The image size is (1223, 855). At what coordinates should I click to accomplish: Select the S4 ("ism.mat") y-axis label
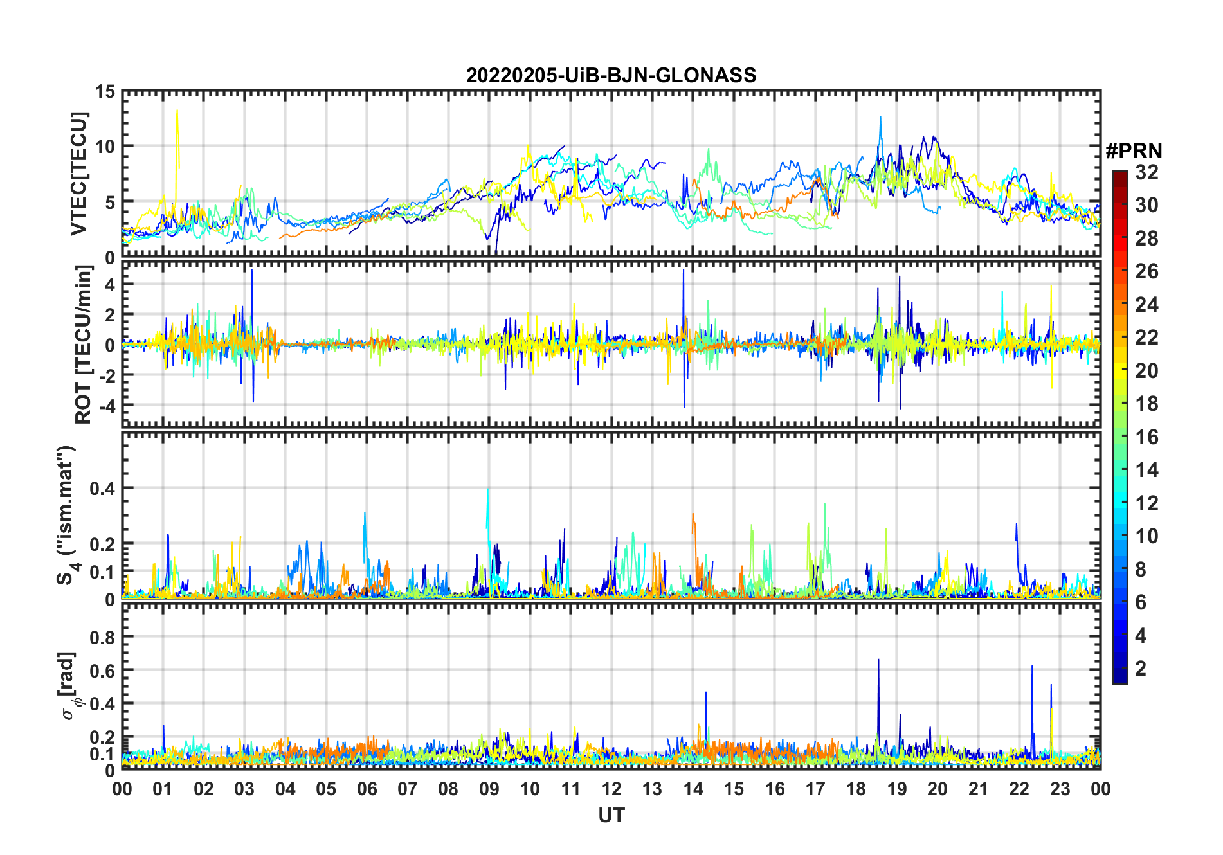68,515
